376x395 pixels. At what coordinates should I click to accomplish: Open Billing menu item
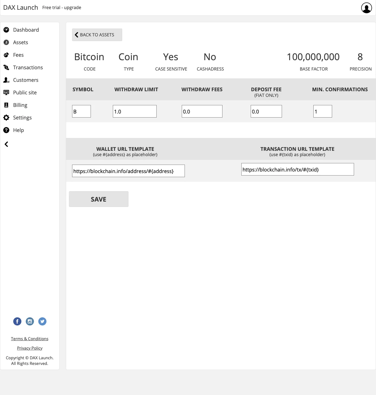(x=20, y=105)
